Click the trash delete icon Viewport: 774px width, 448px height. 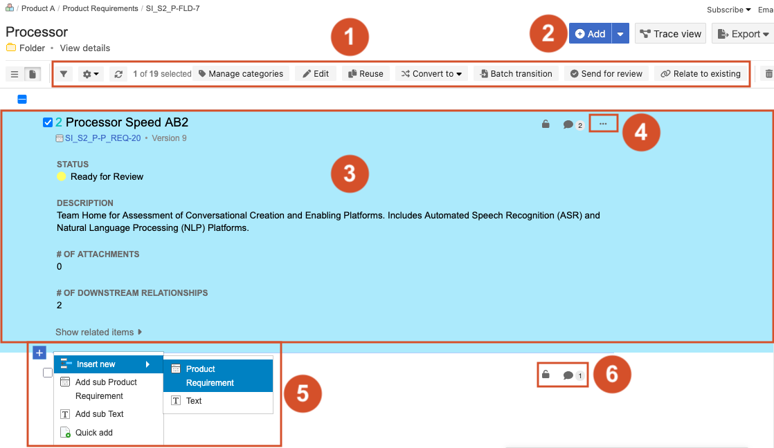(768, 74)
